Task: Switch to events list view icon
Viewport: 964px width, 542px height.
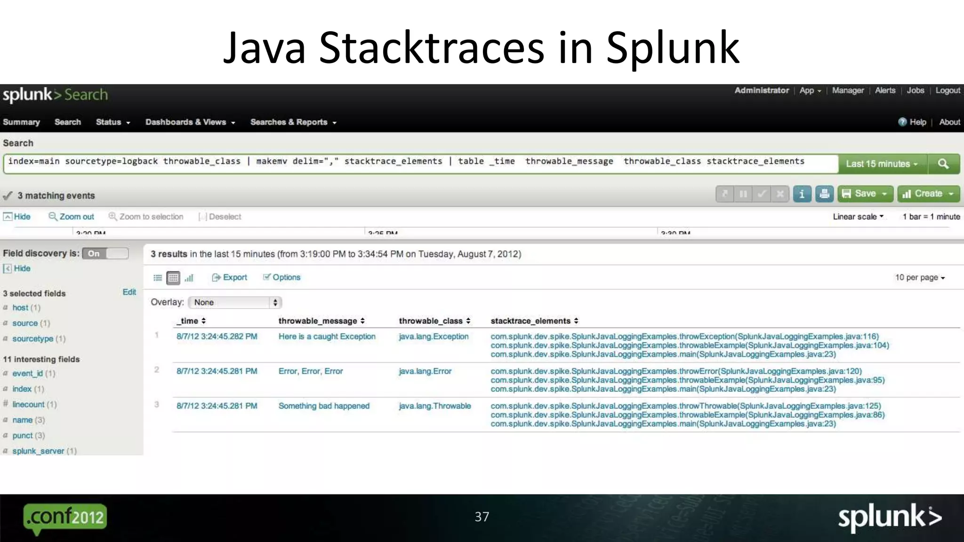Action: (x=158, y=278)
